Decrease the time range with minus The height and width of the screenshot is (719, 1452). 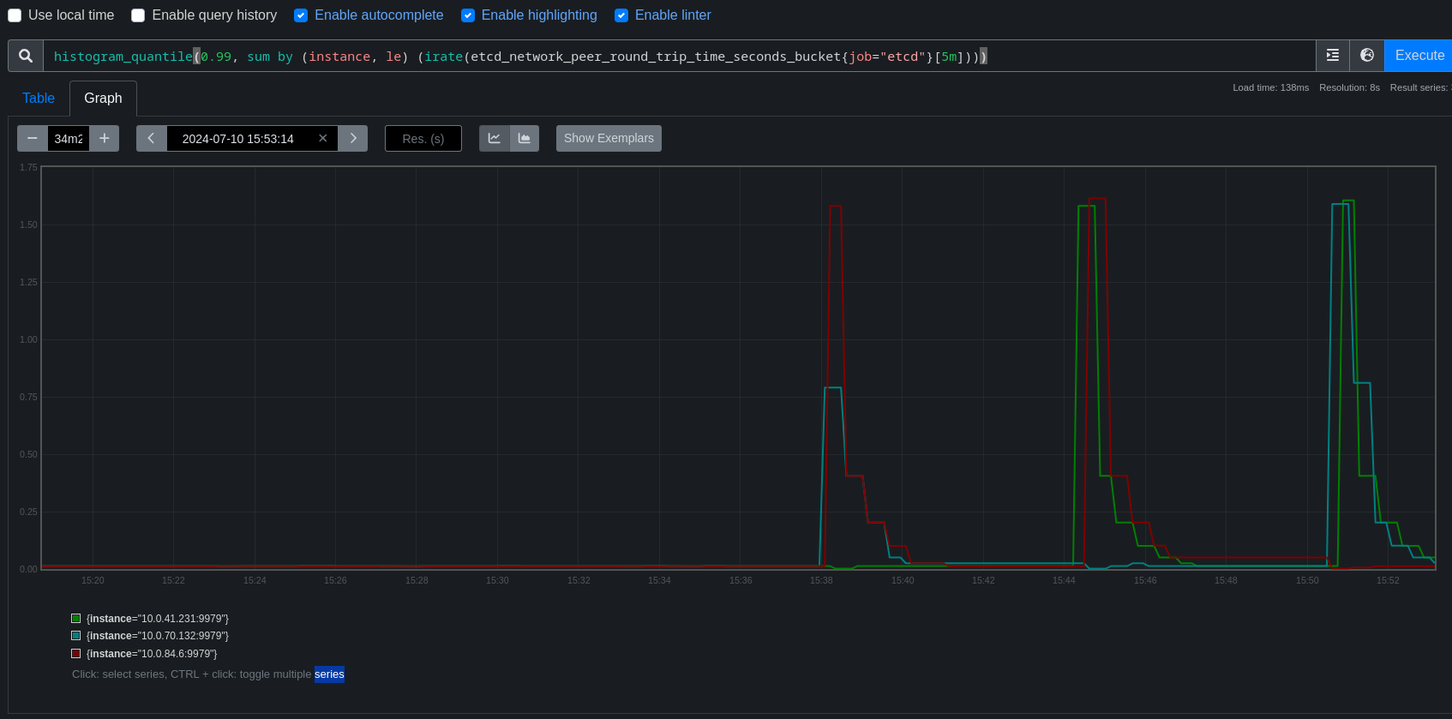[x=33, y=139]
